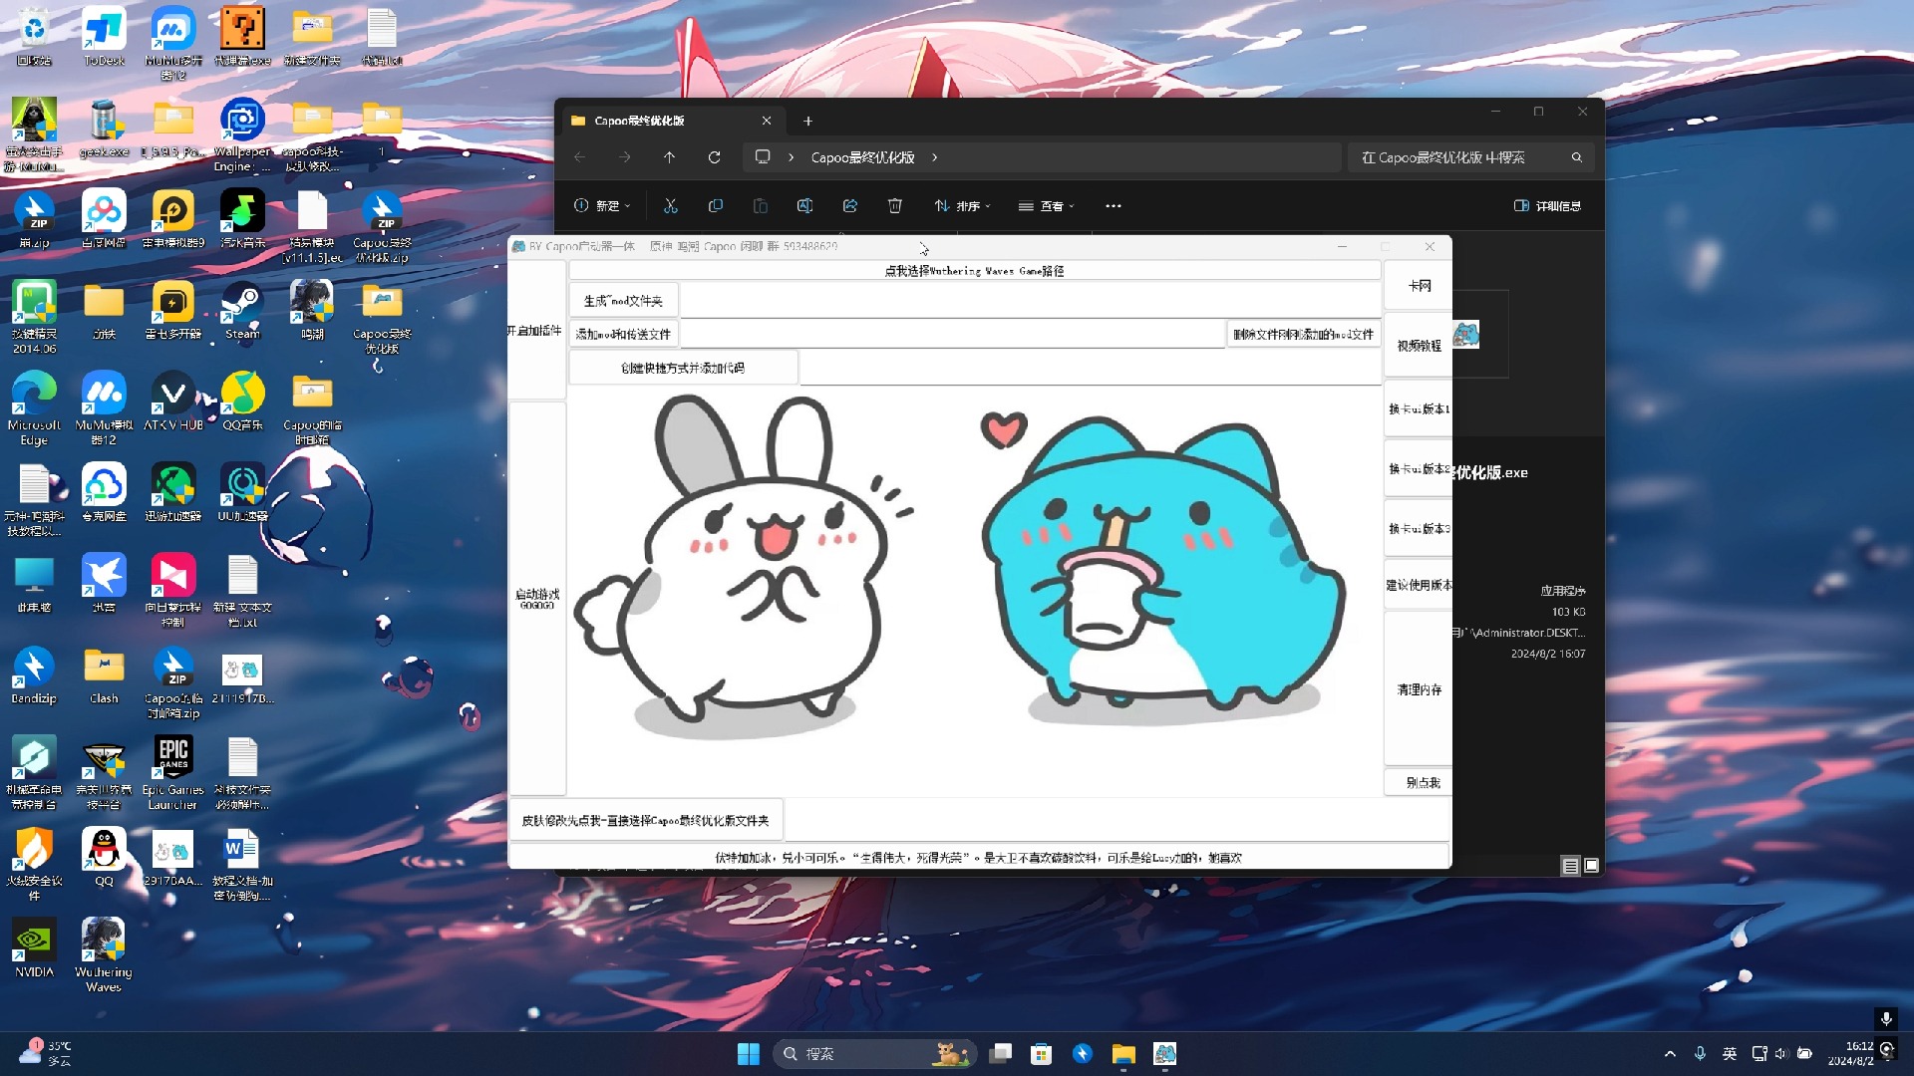
Task: Open the ToDesk desktop icon
Action: click(x=104, y=37)
